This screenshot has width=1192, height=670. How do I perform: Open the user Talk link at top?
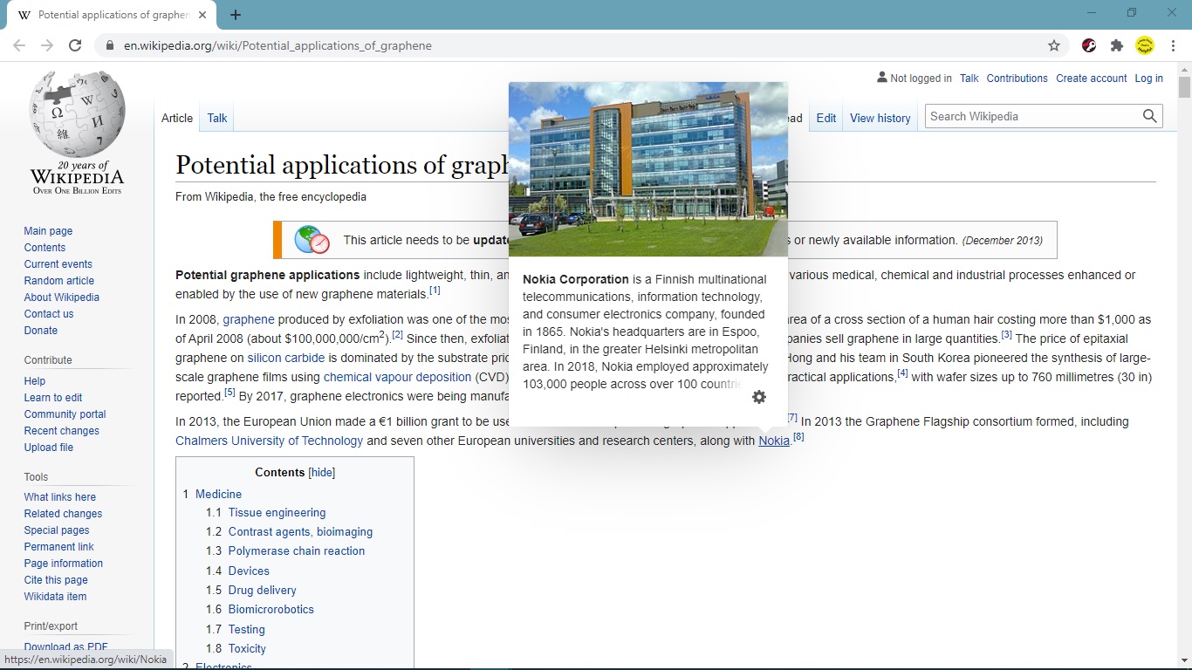(x=969, y=78)
